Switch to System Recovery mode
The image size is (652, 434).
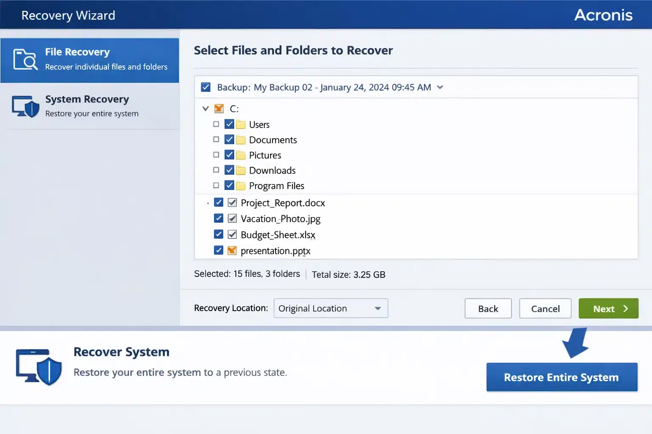click(87, 106)
